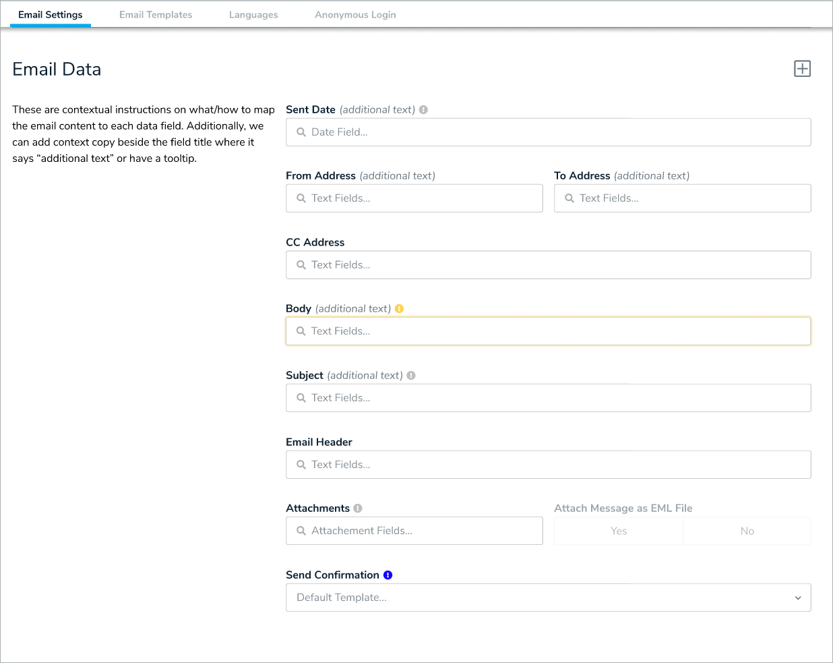Click the Email Data heading
833x663 pixels.
tap(57, 69)
